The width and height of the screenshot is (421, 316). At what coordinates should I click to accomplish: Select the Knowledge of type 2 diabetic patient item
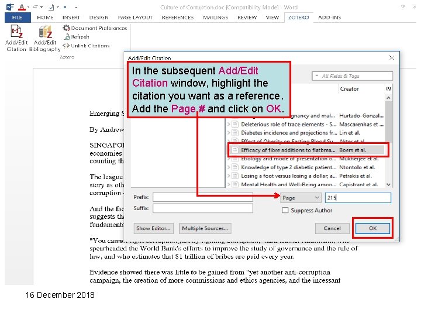pyautogui.click(x=306, y=167)
